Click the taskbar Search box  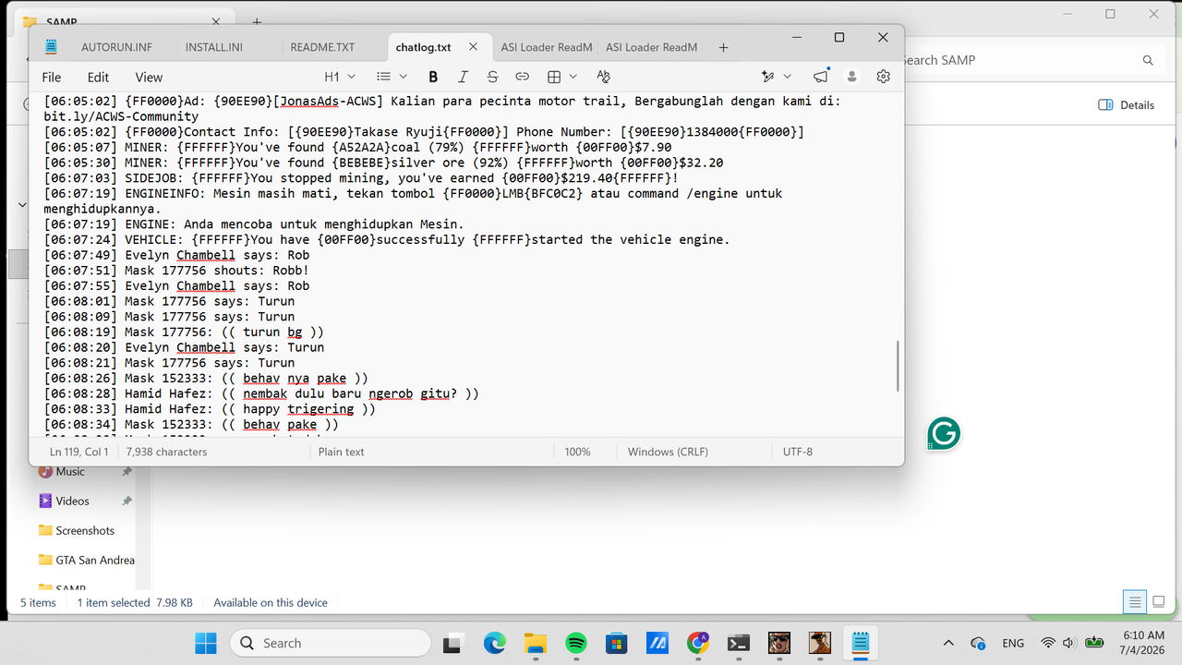pyautogui.click(x=331, y=643)
